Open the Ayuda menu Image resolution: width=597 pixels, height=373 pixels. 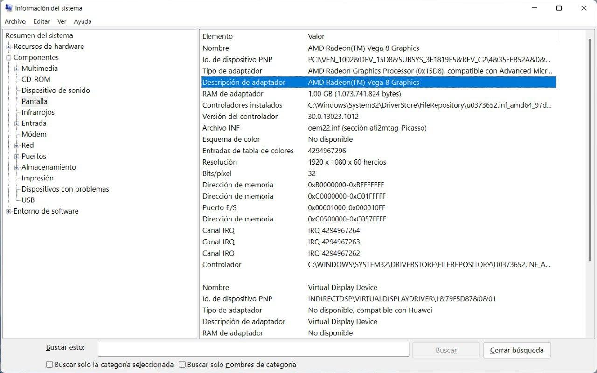pos(83,21)
